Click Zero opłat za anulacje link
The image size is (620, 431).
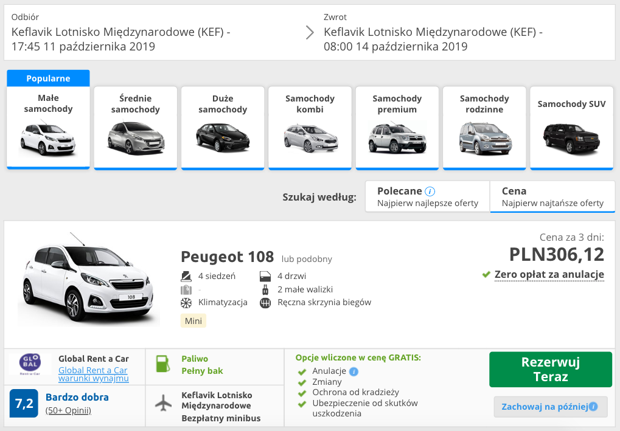tap(549, 275)
